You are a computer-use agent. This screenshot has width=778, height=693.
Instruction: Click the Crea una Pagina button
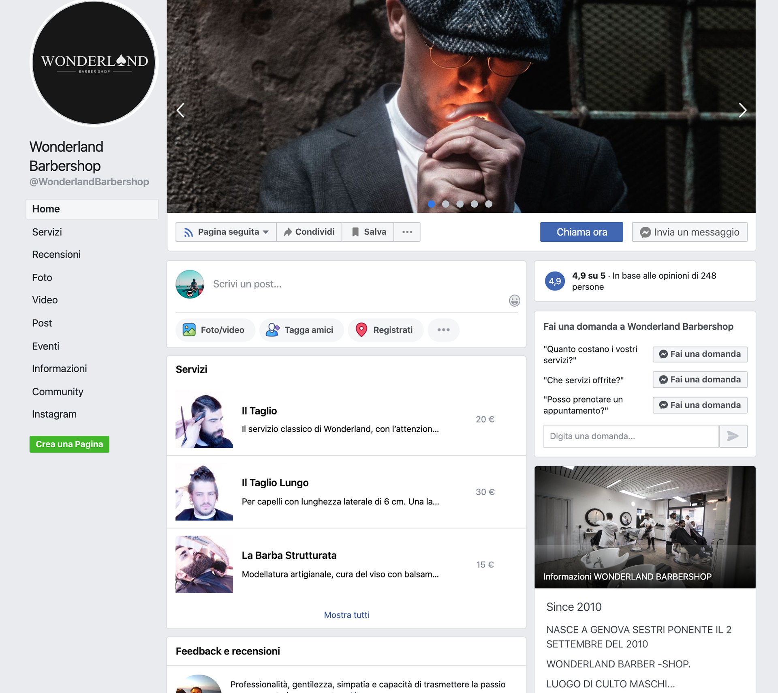[x=69, y=444]
